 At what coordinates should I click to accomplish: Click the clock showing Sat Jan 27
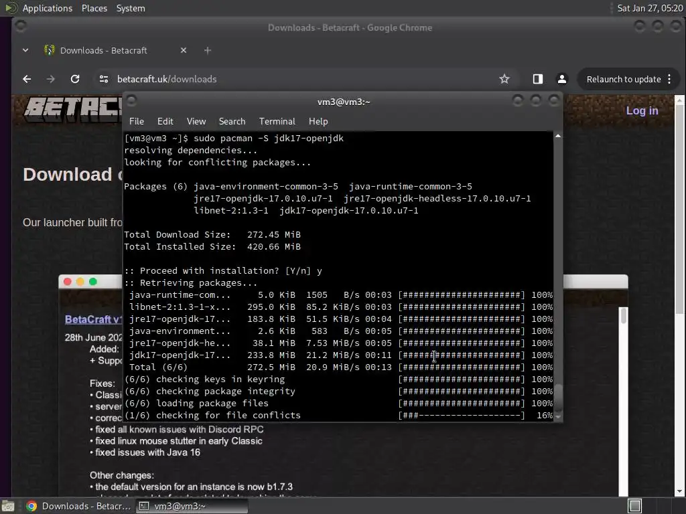coord(650,8)
